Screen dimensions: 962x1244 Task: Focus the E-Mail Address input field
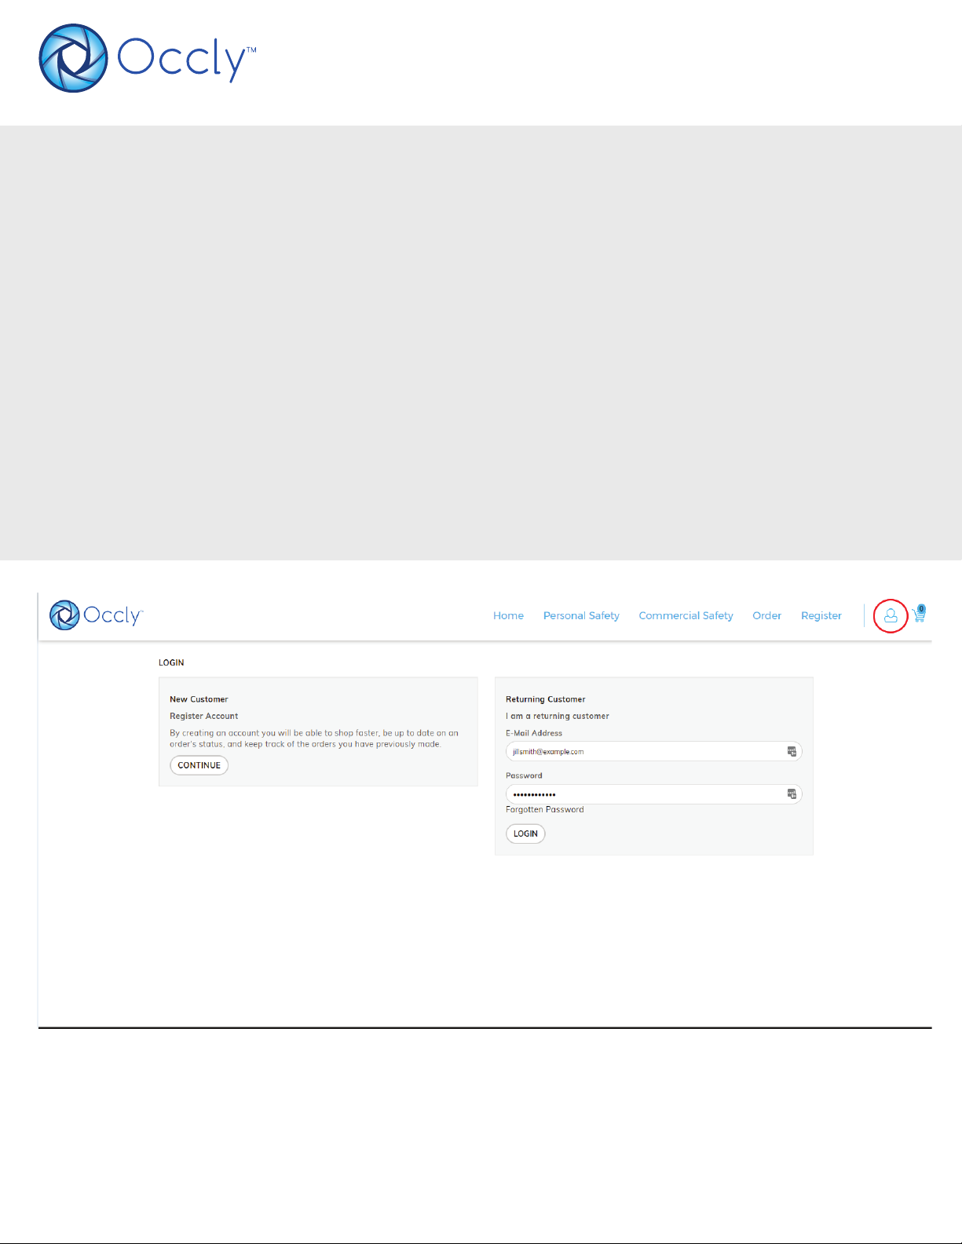pyautogui.click(x=653, y=752)
